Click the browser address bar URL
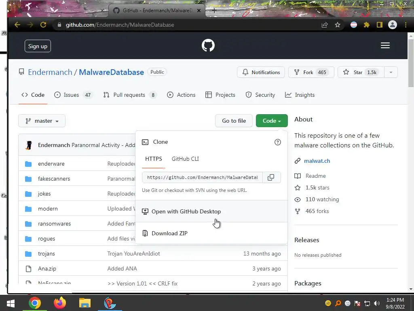414x311 pixels. click(x=120, y=25)
